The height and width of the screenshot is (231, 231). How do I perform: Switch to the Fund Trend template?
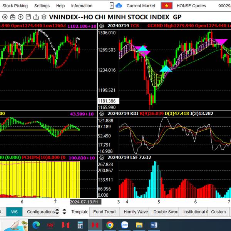pos(104,211)
